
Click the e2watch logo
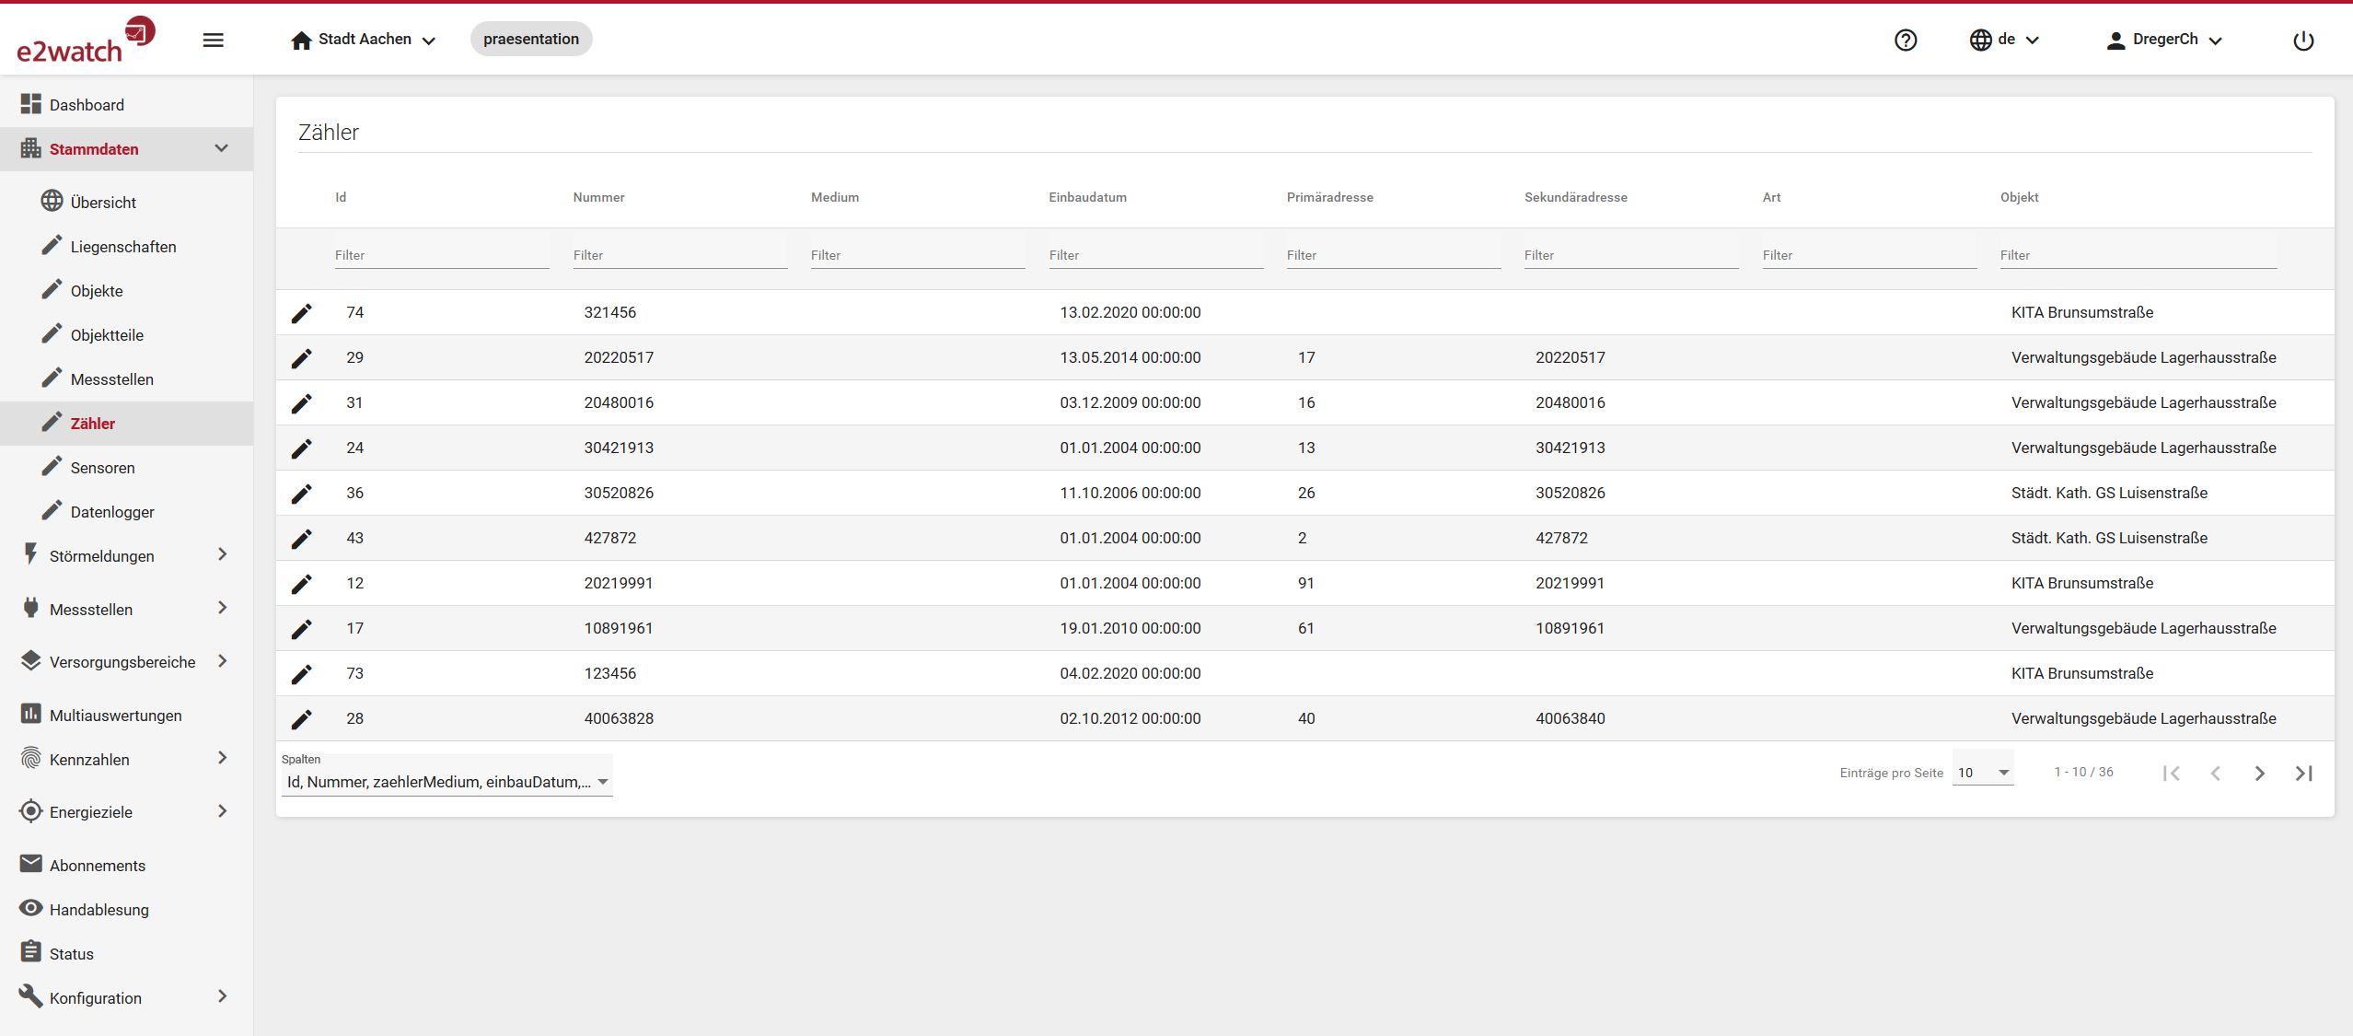(x=85, y=40)
